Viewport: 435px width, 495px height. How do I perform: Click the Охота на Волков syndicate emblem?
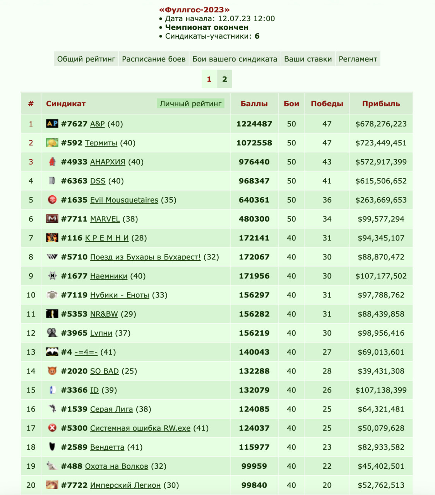pyautogui.click(x=52, y=466)
